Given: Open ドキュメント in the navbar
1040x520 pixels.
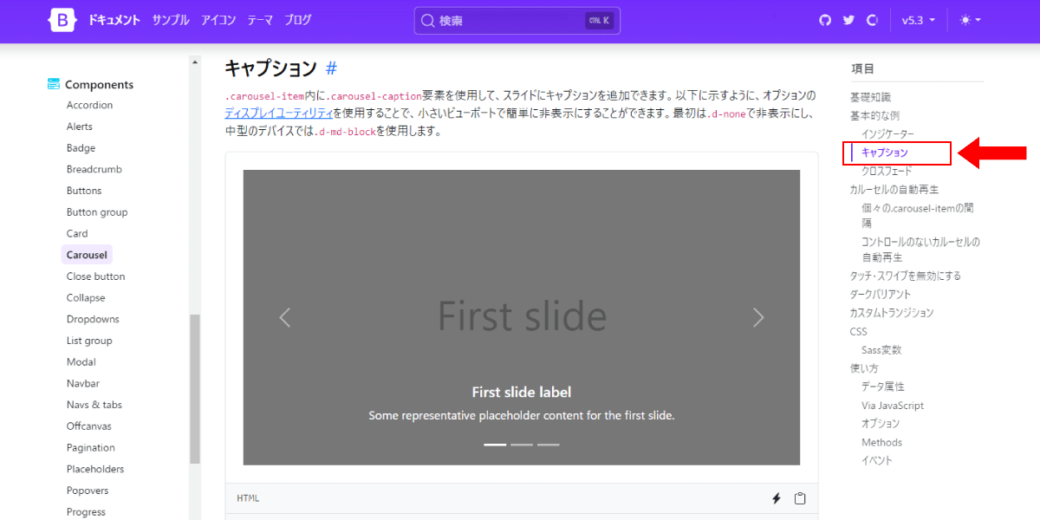Looking at the screenshot, I should pyautogui.click(x=114, y=20).
